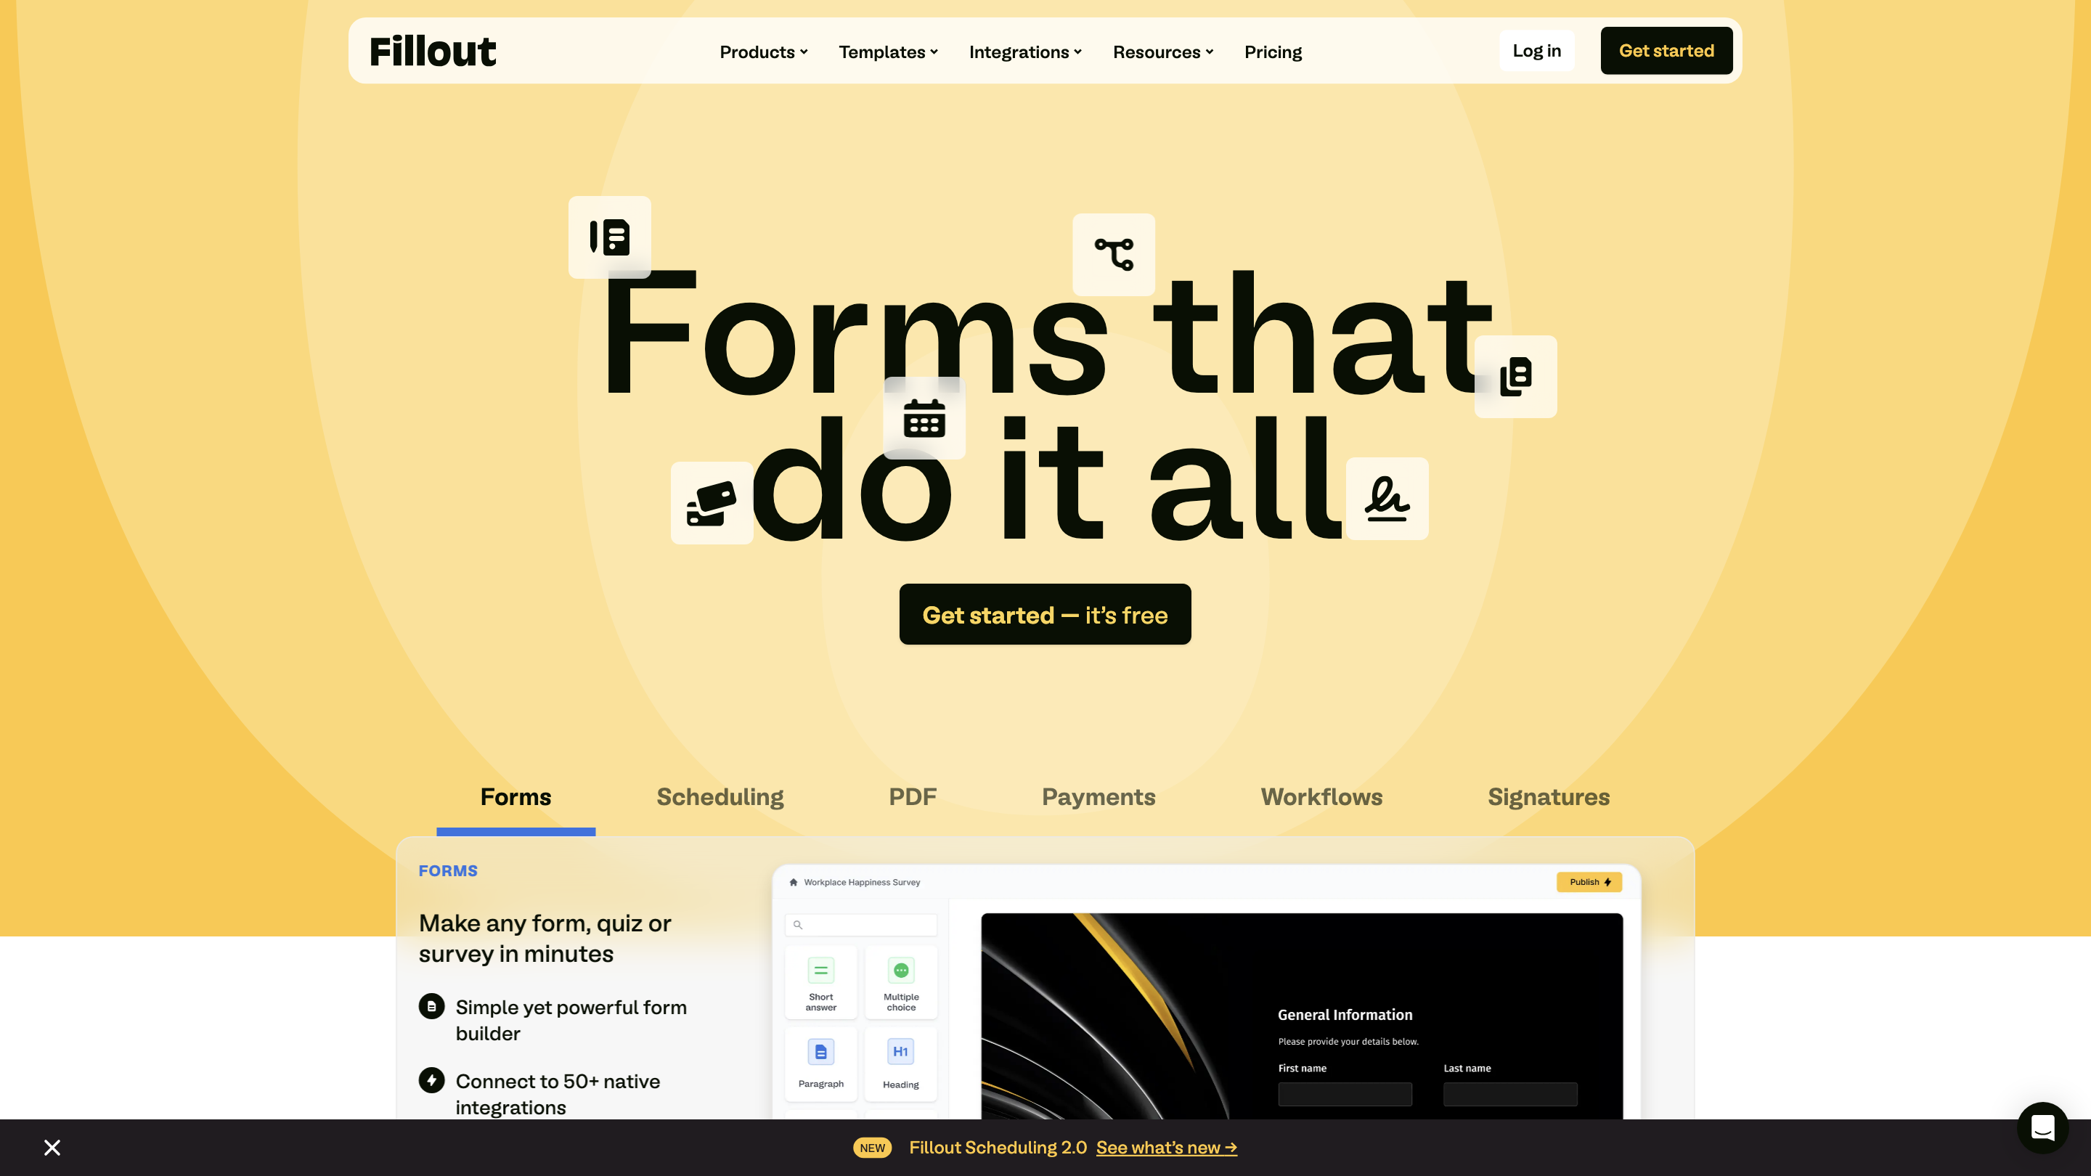
Task: Click the duplicated forms icon near 'that'
Action: click(1515, 377)
